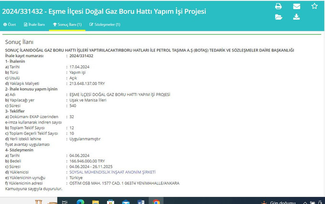
Task: Click the Microsoft Edge taskbar icon
Action: click(x=80, y=202)
